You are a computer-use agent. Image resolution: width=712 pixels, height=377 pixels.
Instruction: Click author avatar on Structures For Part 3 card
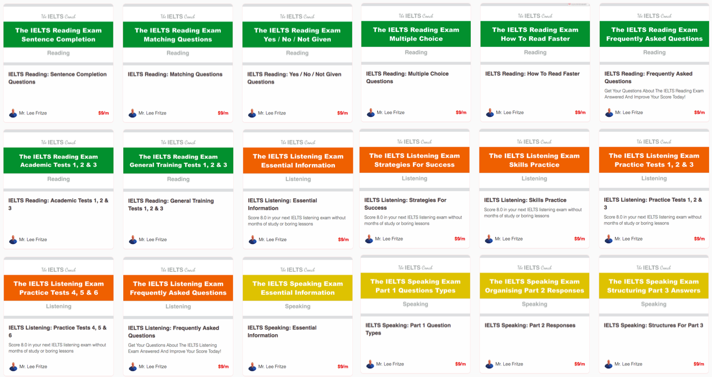[x=608, y=364]
